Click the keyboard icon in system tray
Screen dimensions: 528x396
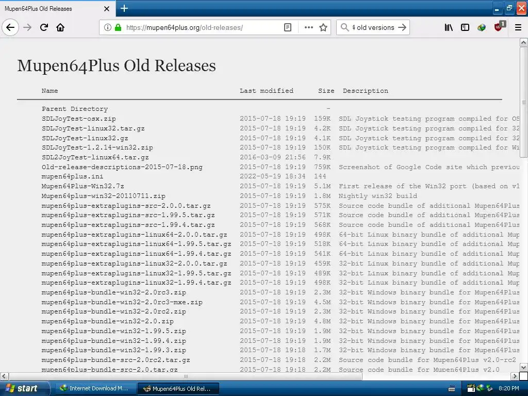(x=452, y=389)
